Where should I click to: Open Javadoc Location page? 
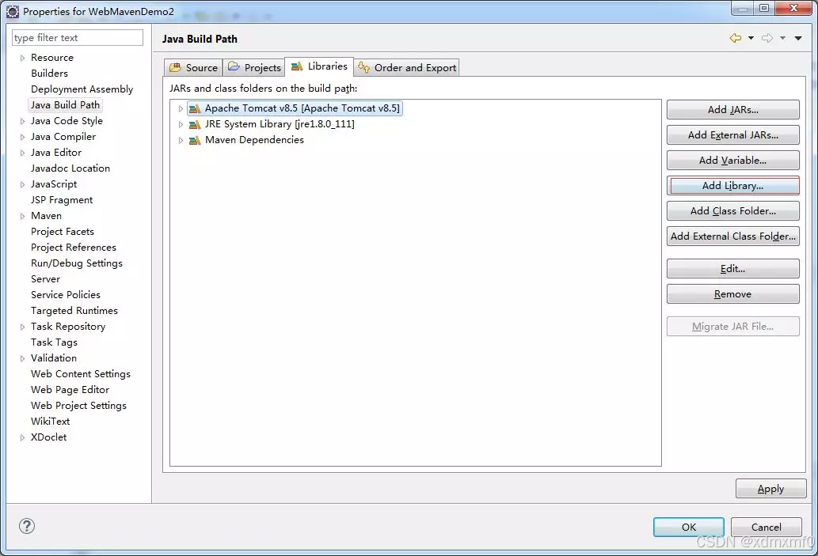tap(70, 168)
